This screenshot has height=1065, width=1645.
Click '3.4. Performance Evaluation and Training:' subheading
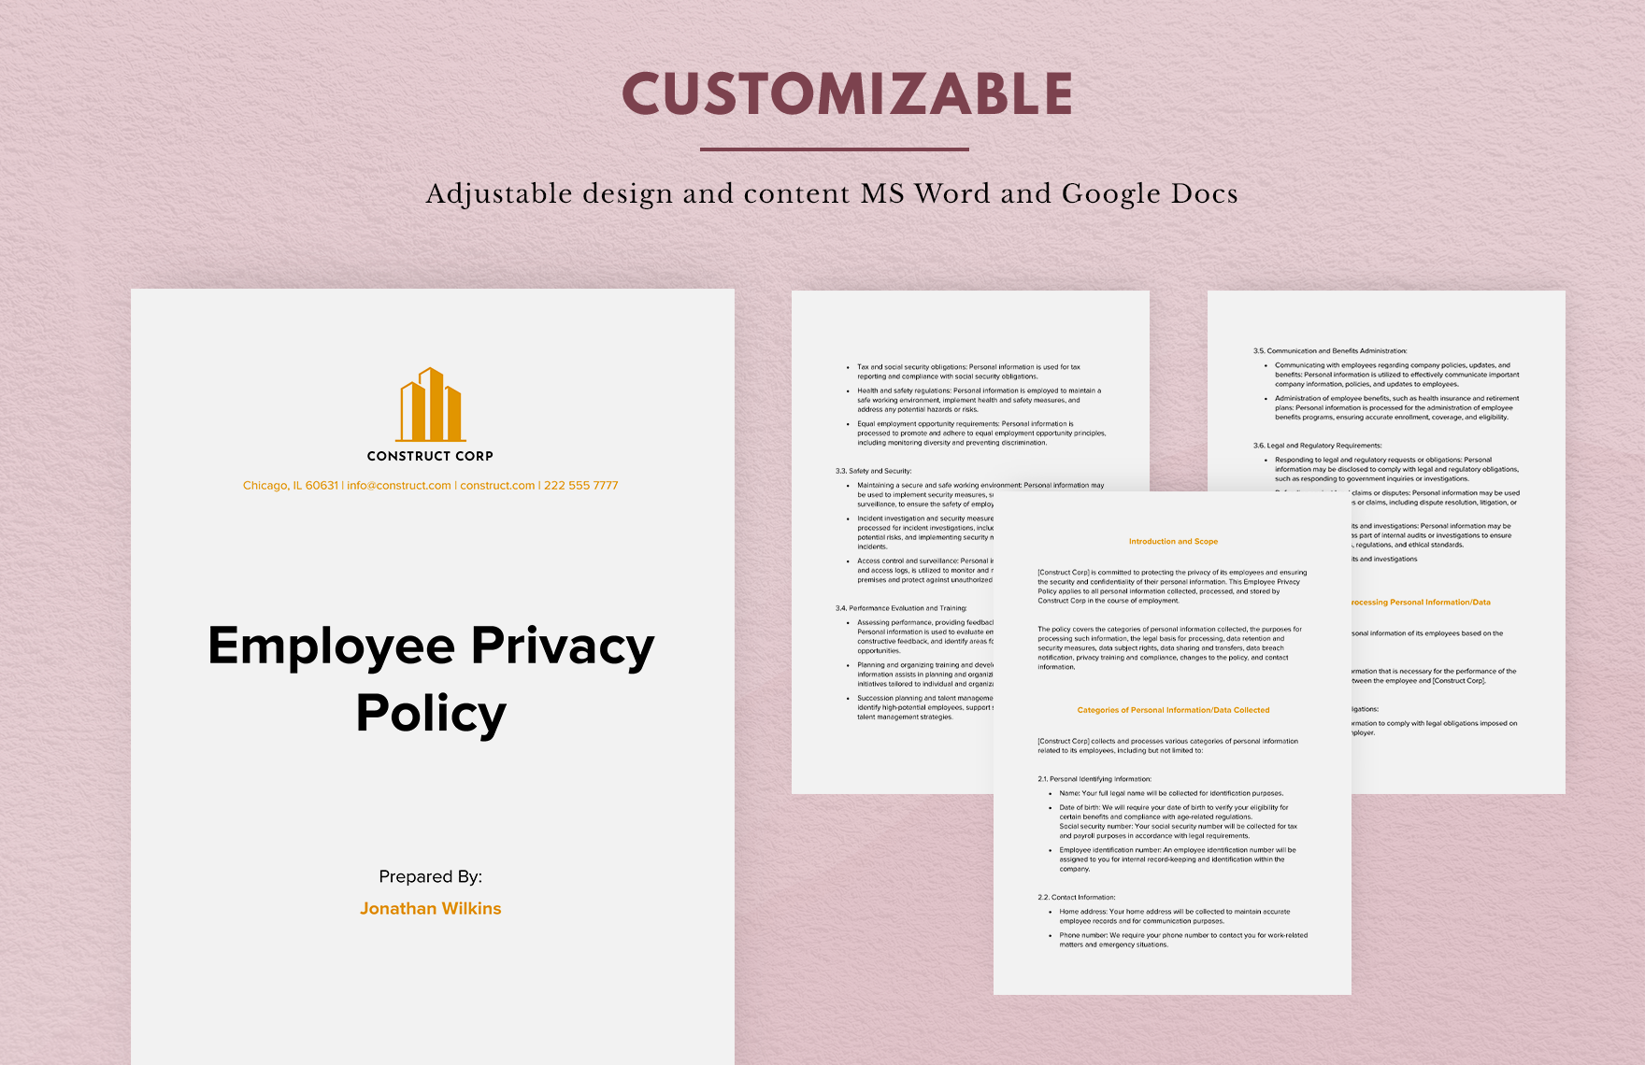(x=901, y=608)
